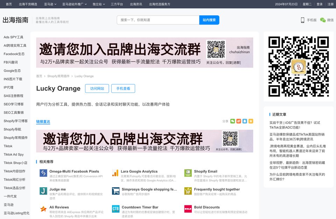Open SEO工具集锦 sidebar category
This screenshot has width=336, height=219.
14,112
